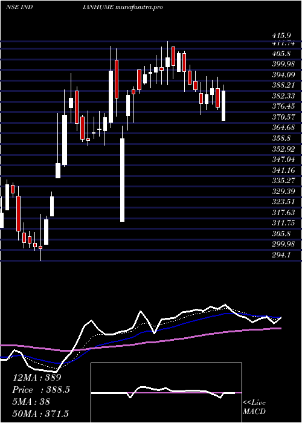Click the 405.8 price axis label

coord(281,54)
